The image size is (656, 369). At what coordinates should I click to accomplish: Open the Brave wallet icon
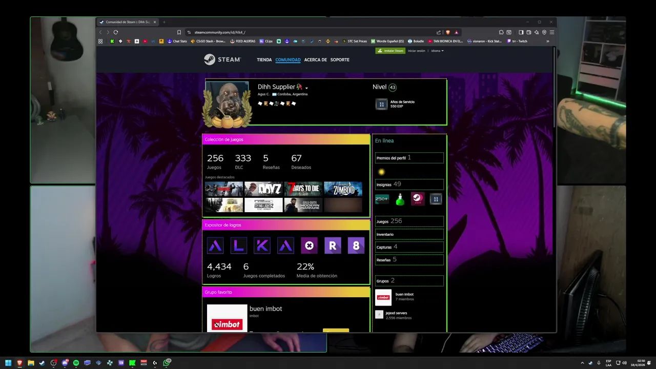point(529,32)
